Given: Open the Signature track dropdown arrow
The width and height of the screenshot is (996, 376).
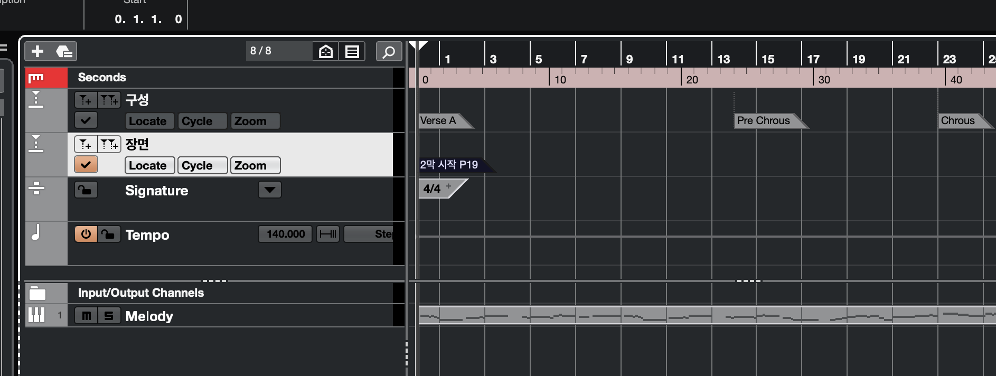Looking at the screenshot, I should 269,190.
